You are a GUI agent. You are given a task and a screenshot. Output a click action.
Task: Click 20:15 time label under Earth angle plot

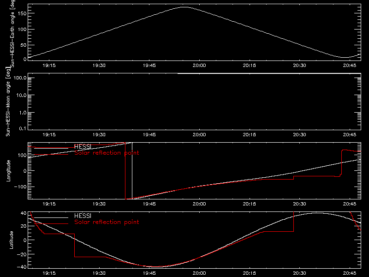pos(250,65)
